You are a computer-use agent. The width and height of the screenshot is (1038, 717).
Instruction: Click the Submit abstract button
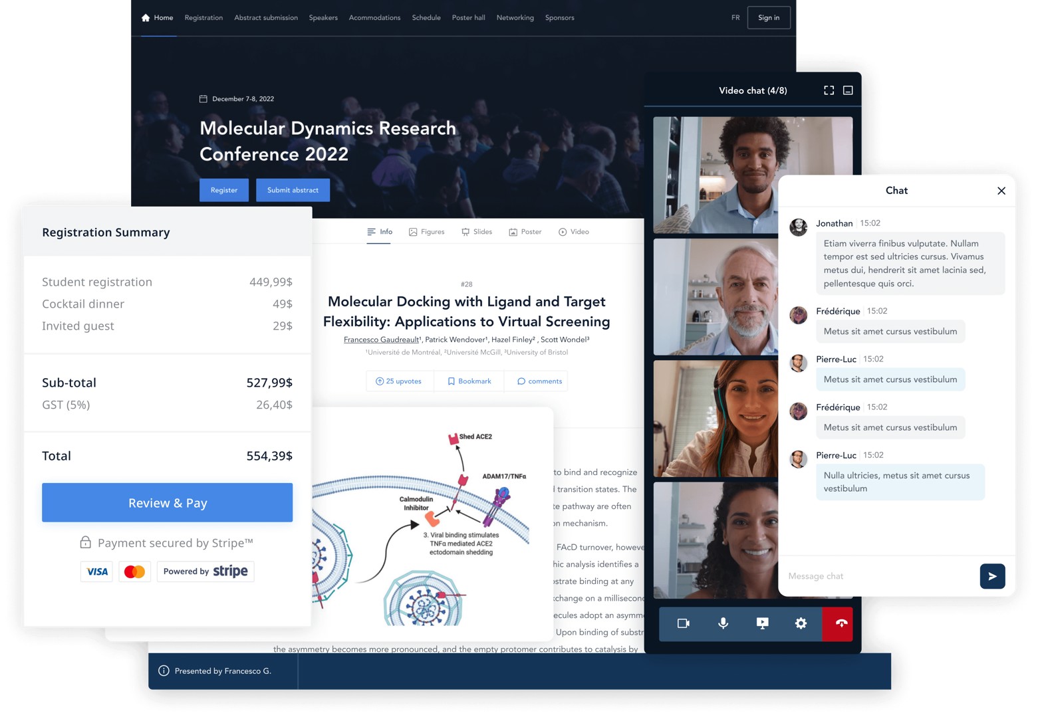click(x=293, y=190)
